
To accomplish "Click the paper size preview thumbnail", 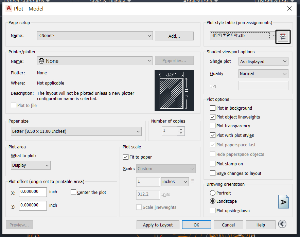I will tap(174, 90).
